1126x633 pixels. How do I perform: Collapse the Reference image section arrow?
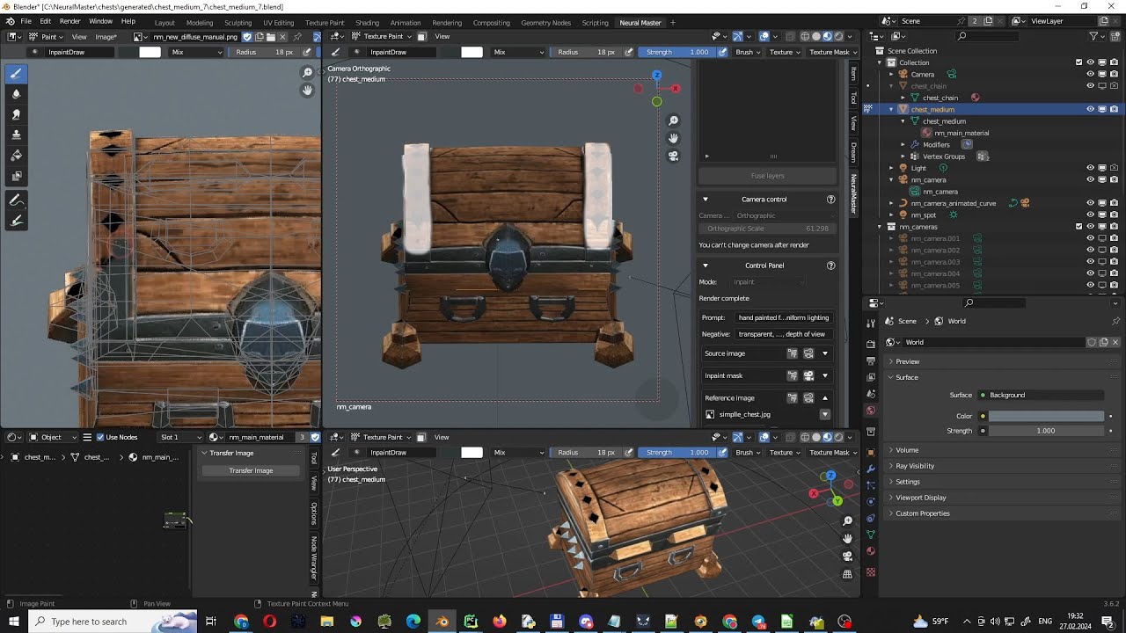[x=825, y=398]
